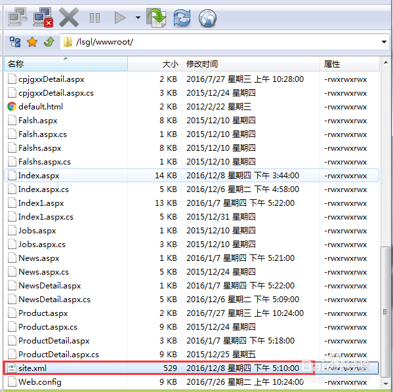Click the blue refresh arrows icon
The height and width of the screenshot is (392, 393).
(182, 18)
